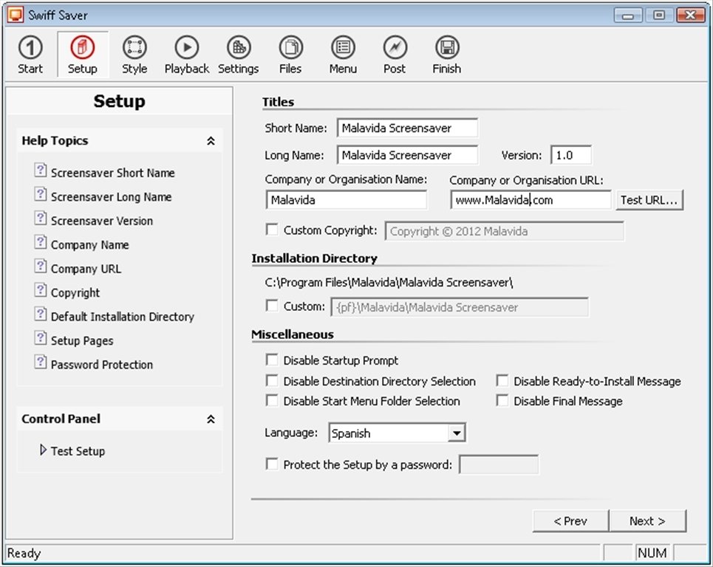Check Disable Destination Directory Selection

tap(272, 380)
